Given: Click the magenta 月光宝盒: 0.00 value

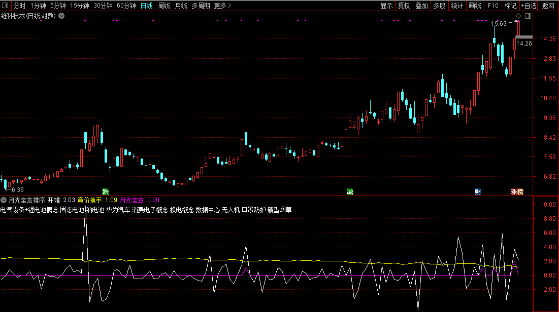Looking at the screenshot, I should 140,200.
